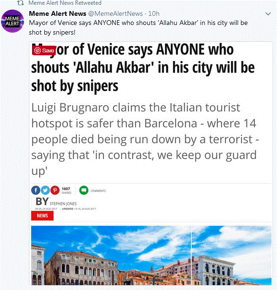Click the Meme Alert profile avatar
This screenshot has height=290, width=277.
(13, 21)
